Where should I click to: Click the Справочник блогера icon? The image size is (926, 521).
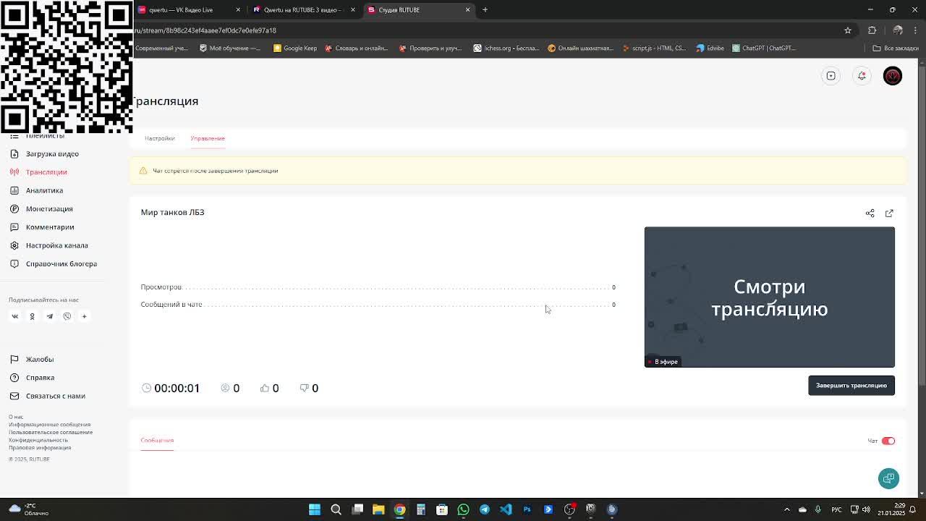coord(14,263)
